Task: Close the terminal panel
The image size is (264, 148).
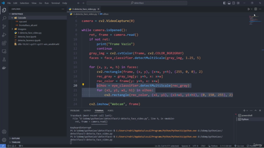Action: pyautogui.click(x=260, y=111)
